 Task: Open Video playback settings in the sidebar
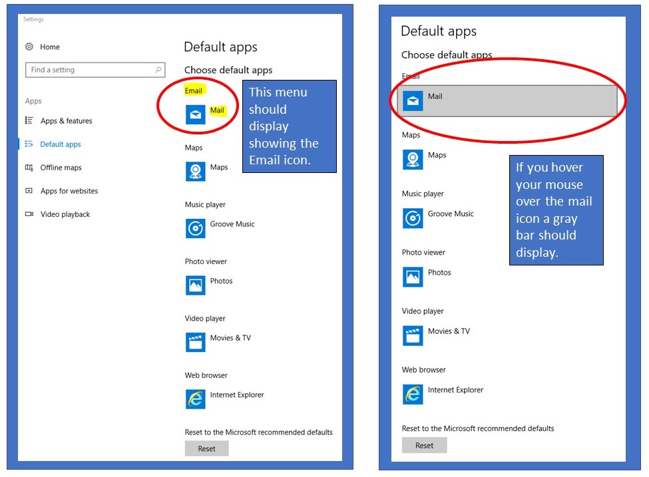(x=65, y=214)
